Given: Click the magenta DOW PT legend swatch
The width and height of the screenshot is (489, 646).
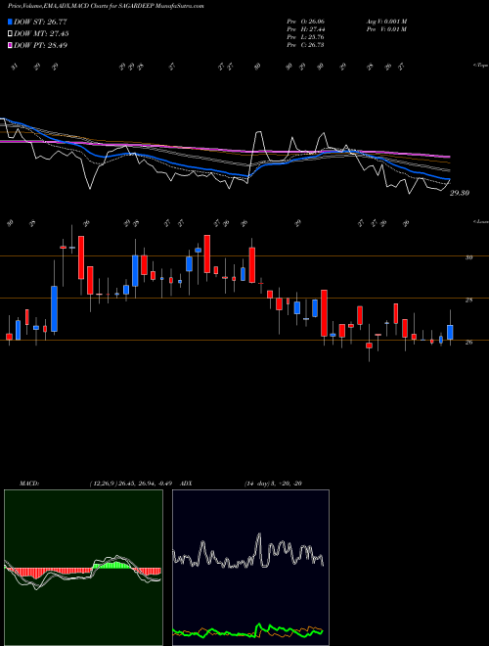Looking at the screenshot, I should (11, 45).
